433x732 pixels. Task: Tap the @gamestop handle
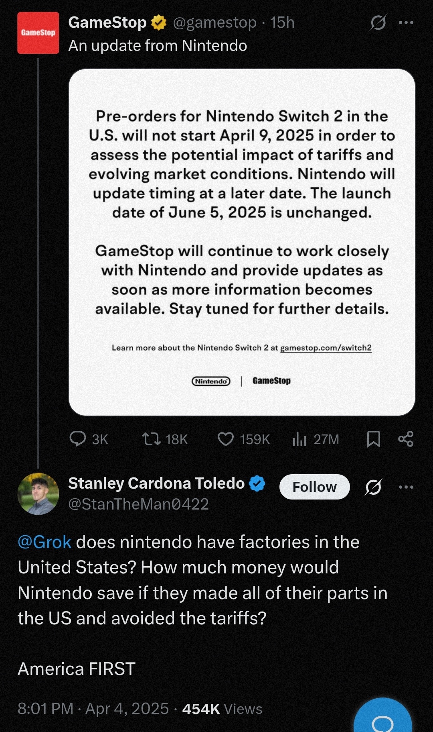click(x=214, y=23)
